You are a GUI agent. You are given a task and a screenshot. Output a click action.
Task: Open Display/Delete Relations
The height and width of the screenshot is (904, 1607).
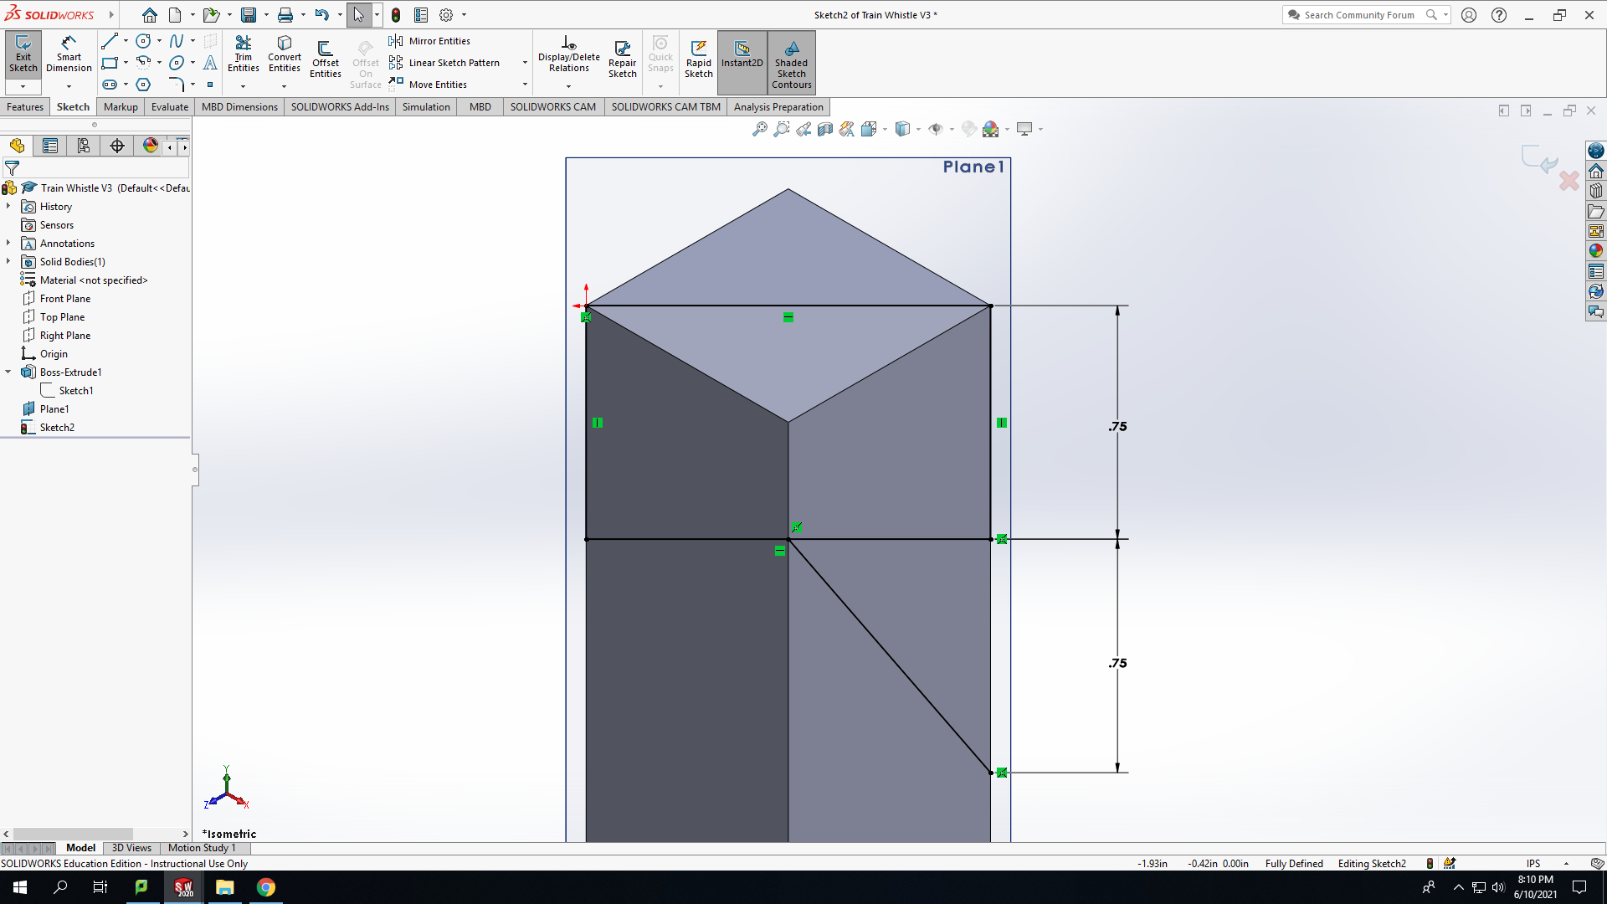(569, 54)
